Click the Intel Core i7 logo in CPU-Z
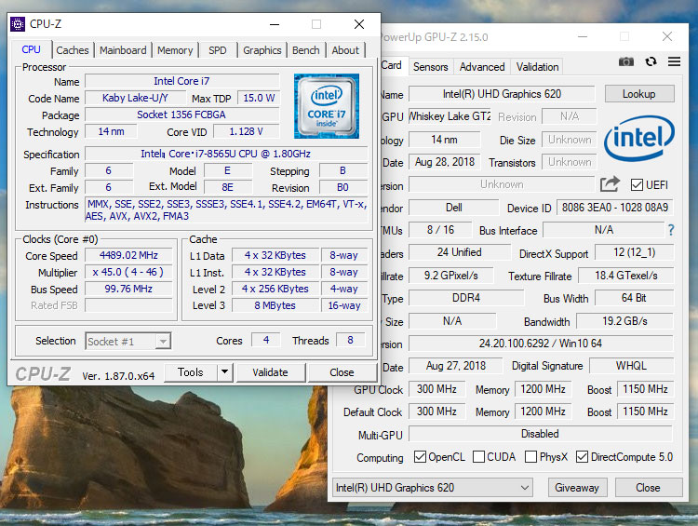This screenshot has height=526, width=698. point(327,106)
